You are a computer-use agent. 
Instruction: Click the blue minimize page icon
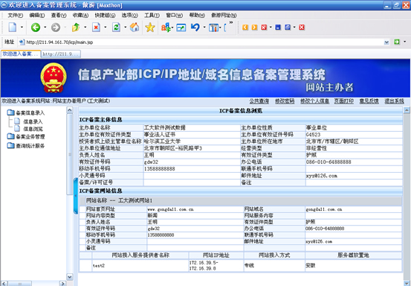278,28
